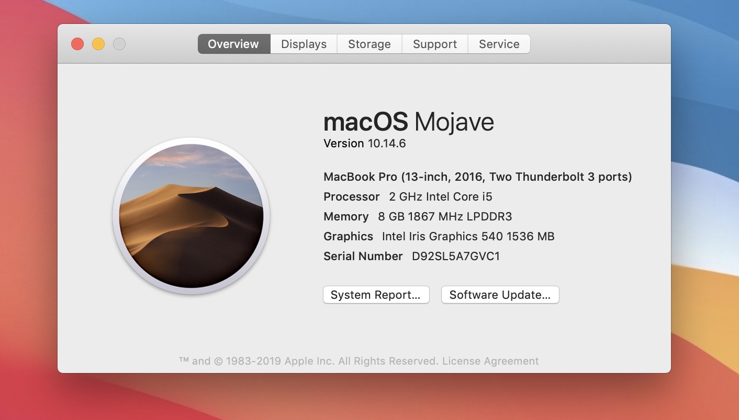
Task: Open the Storage tab
Action: (x=369, y=44)
